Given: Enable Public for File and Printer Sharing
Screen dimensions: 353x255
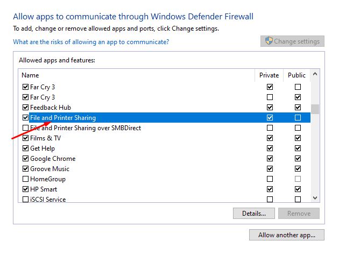Looking at the screenshot, I should pyautogui.click(x=298, y=117).
